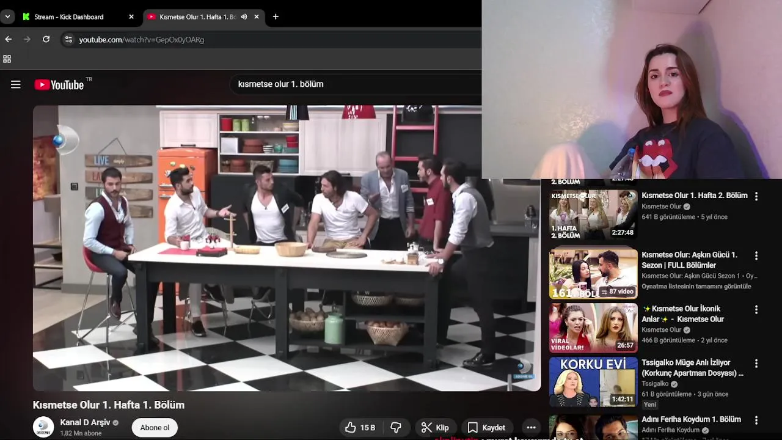The width and height of the screenshot is (782, 440).
Task: Open the YouTube guide hamburger menu
Action: point(16,84)
